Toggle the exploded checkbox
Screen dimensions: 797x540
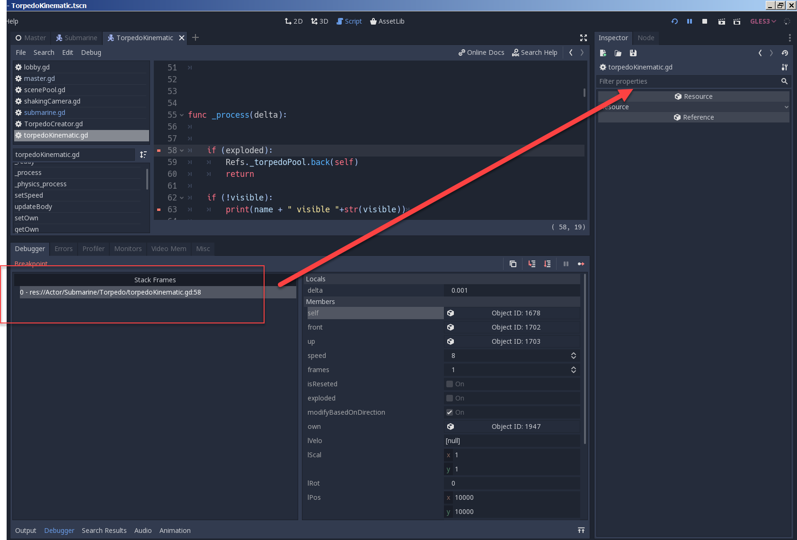[x=450, y=398]
